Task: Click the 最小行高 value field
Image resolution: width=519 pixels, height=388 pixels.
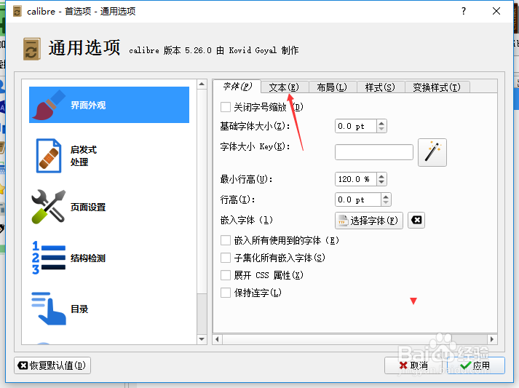Action: pyautogui.click(x=356, y=179)
